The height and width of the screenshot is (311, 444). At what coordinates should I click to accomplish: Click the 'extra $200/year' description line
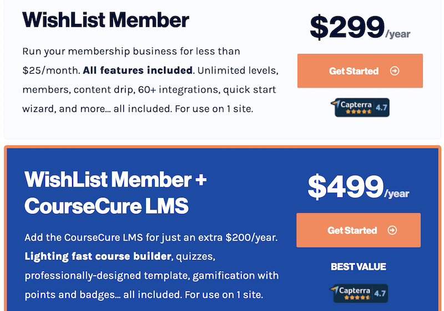(x=151, y=237)
